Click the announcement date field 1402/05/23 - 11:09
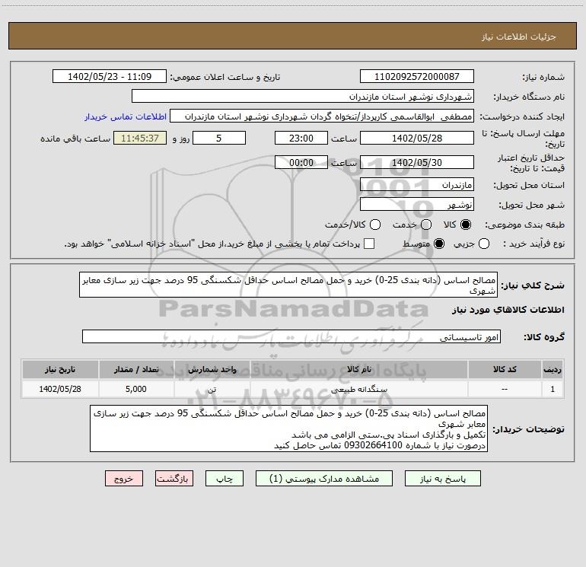The height and width of the screenshot is (567, 586). click(x=110, y=77)
